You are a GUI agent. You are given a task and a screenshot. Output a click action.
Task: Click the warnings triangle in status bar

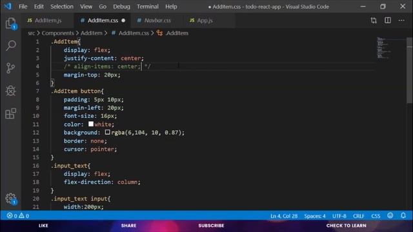(x=21, y=216)
